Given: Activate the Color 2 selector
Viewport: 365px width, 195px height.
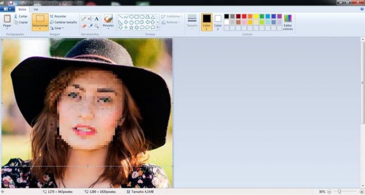Looking at the screenshot, I should pyautogui.click(x=218, y=22).
